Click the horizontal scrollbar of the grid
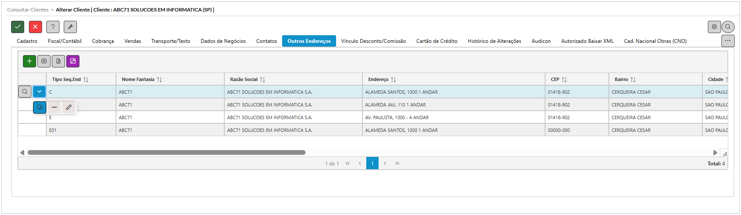This screenshot has width=741, height=215. 166,153
